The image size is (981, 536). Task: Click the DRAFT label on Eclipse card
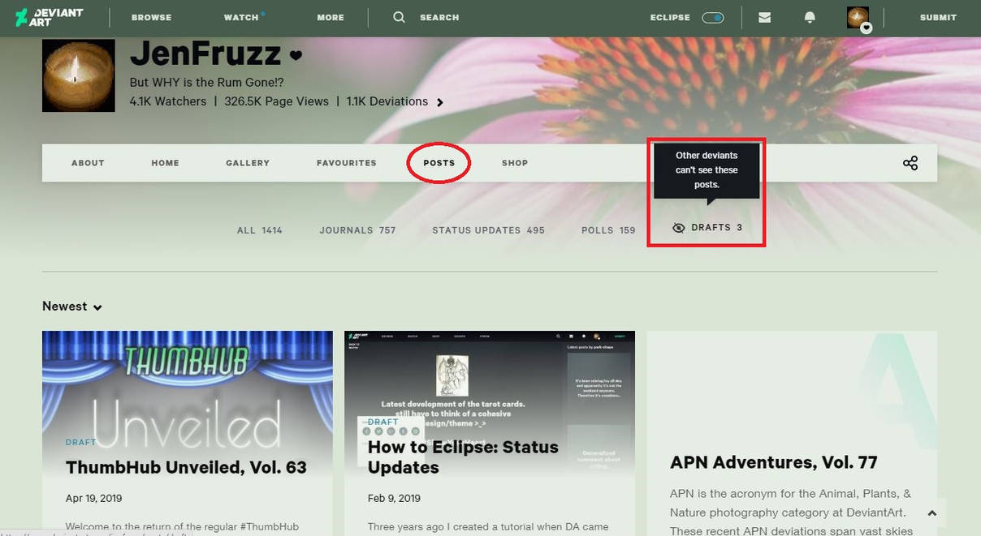click(x=383, y=422)
